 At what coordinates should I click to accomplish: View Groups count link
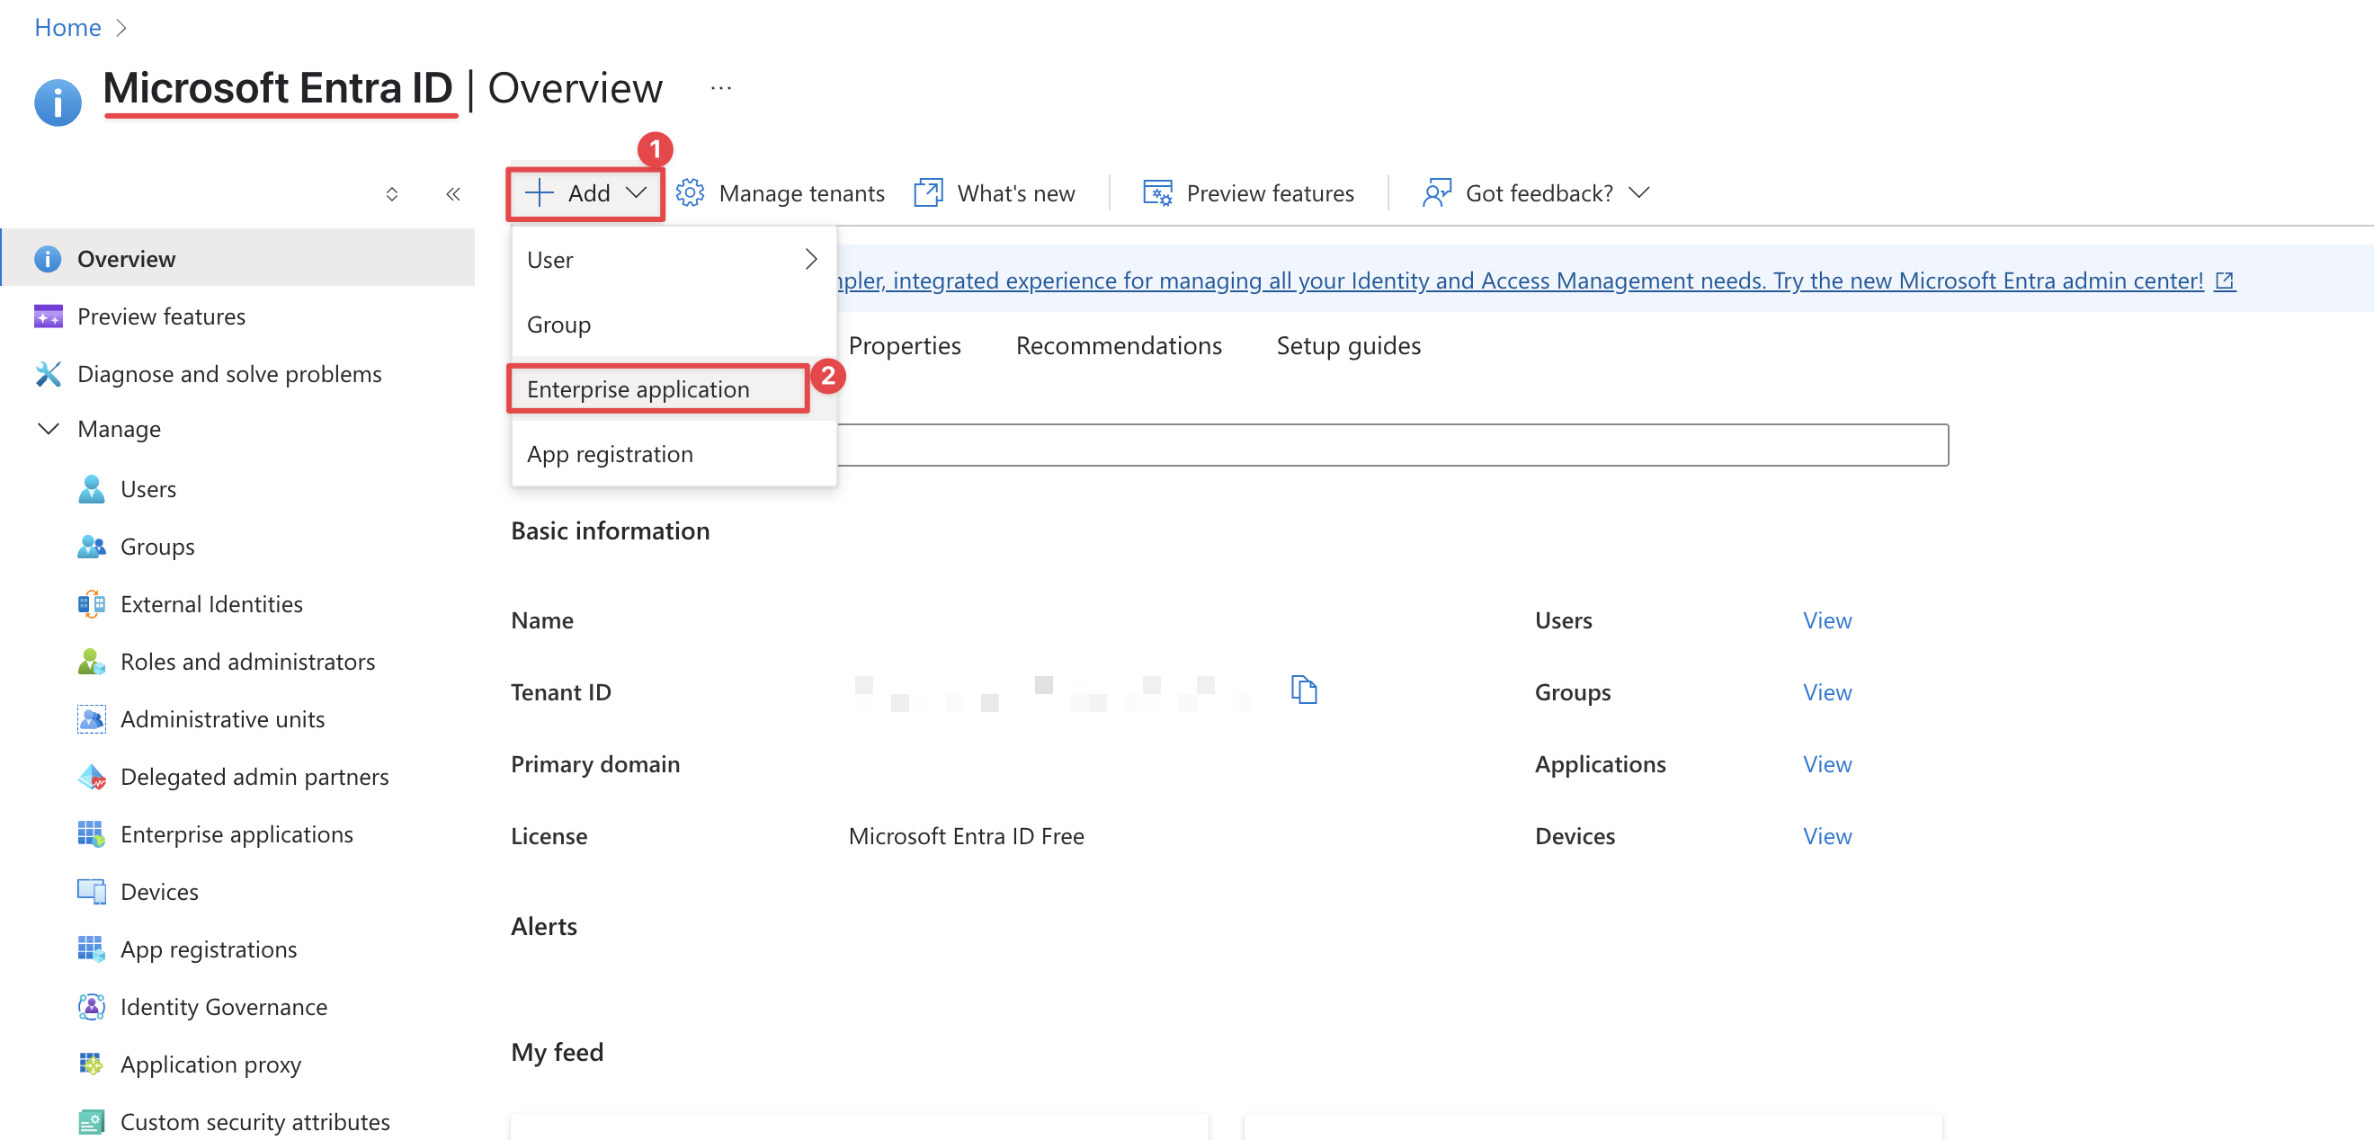coord(1826,692)
